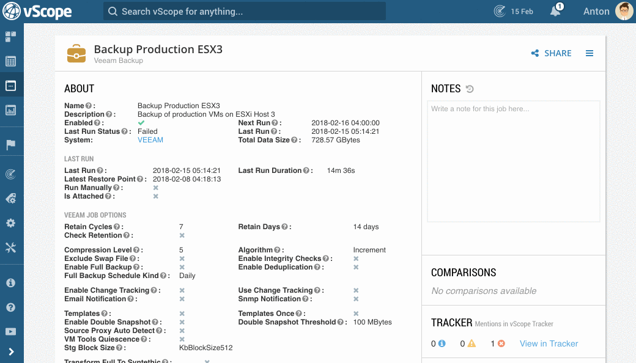636x363 pixels.
Task: Click the blue info count icon in Tracker
Action: 442,343
